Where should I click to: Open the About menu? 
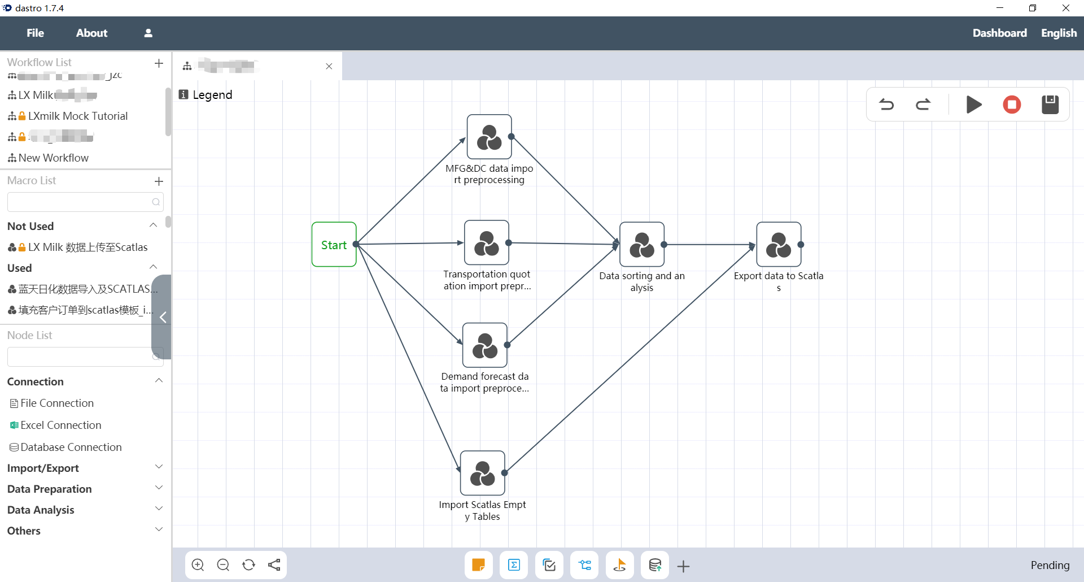[91, 33]
